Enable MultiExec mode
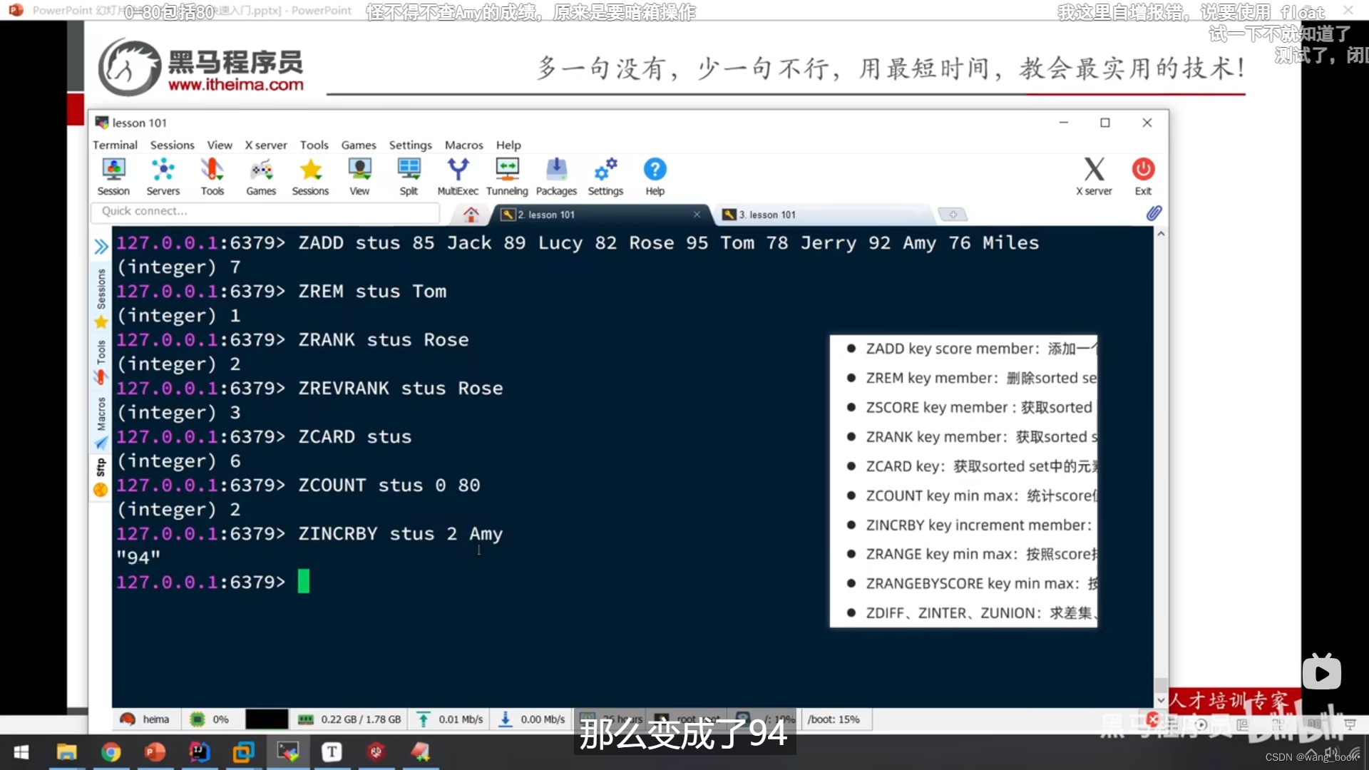Screen dimensions: 1369x770 (458, 175)
